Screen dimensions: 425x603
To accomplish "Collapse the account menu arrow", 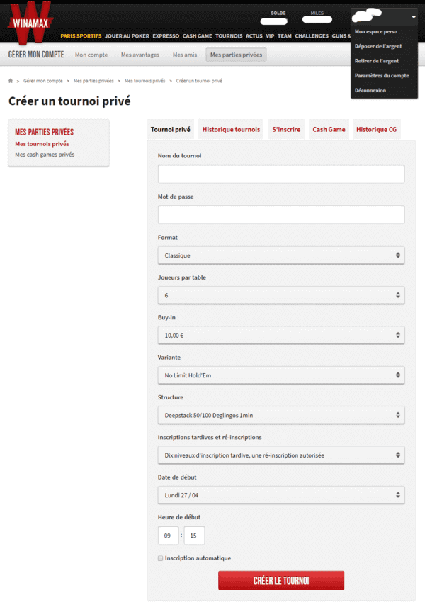I will [413, 17].
